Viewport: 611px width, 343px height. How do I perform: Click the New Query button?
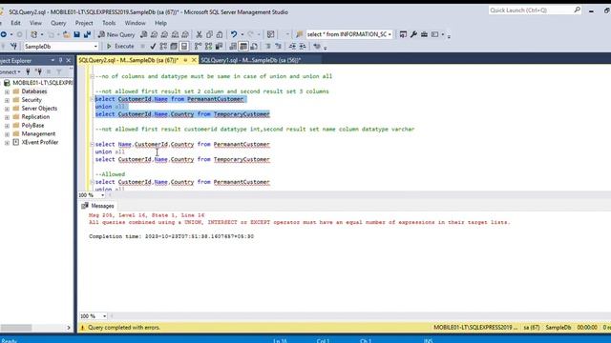coord(116,34)
